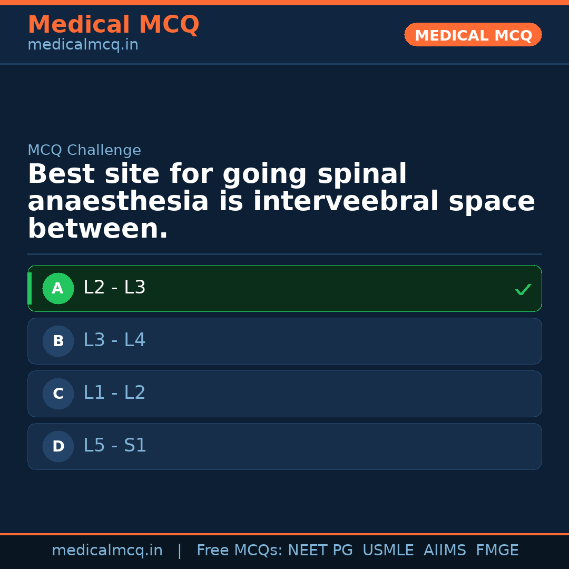Click the "B" circle badge

tap(58, 341)
